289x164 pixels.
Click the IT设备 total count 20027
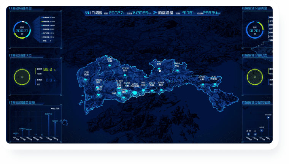(116, 13)
